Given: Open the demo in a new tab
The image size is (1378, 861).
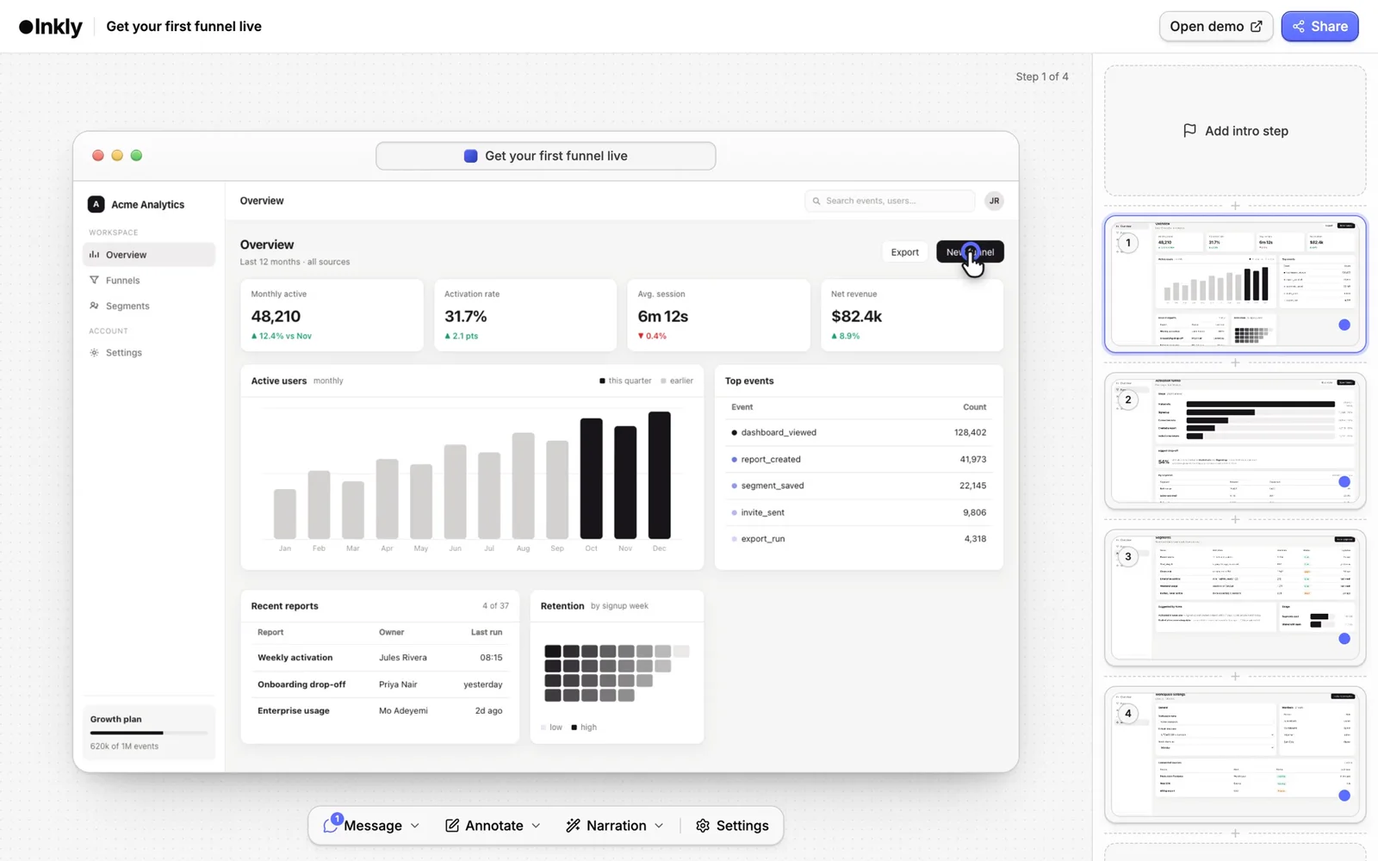Looking at the screenshot, I should [1215, 27].
